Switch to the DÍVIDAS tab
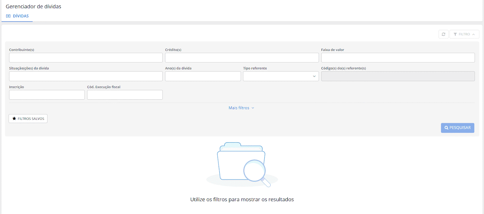484x214 pixels. click(21, 16)
